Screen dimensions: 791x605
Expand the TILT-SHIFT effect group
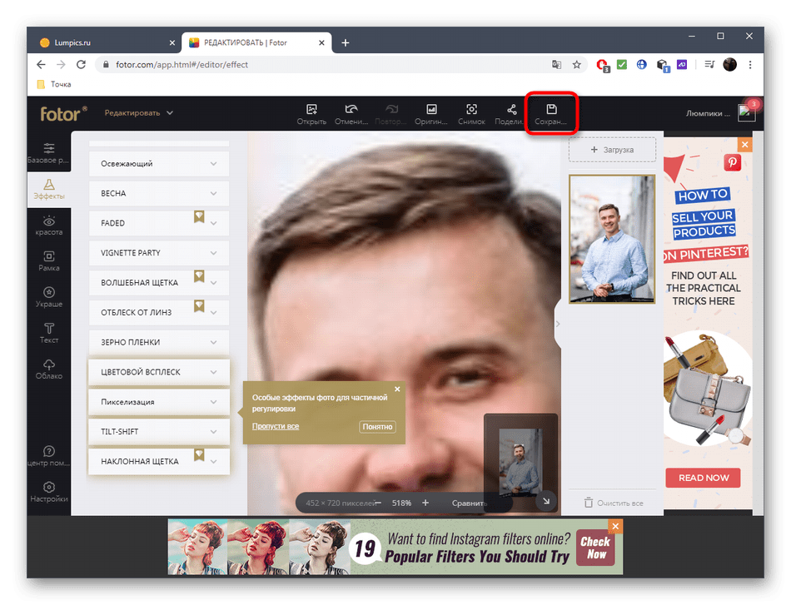point(159,432)
